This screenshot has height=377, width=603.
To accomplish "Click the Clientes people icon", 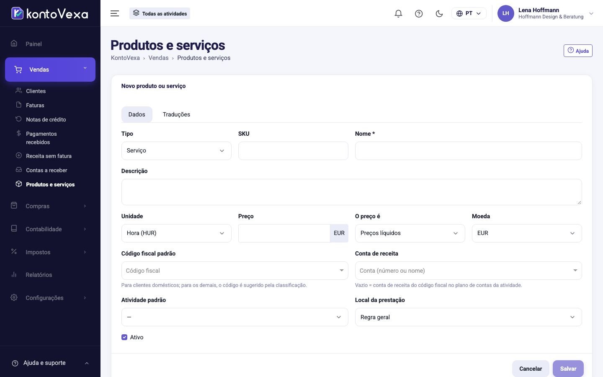I will (x=18, y=90).
